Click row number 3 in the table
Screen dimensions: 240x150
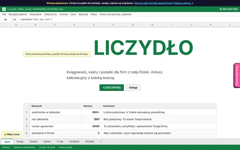point(27,126)
